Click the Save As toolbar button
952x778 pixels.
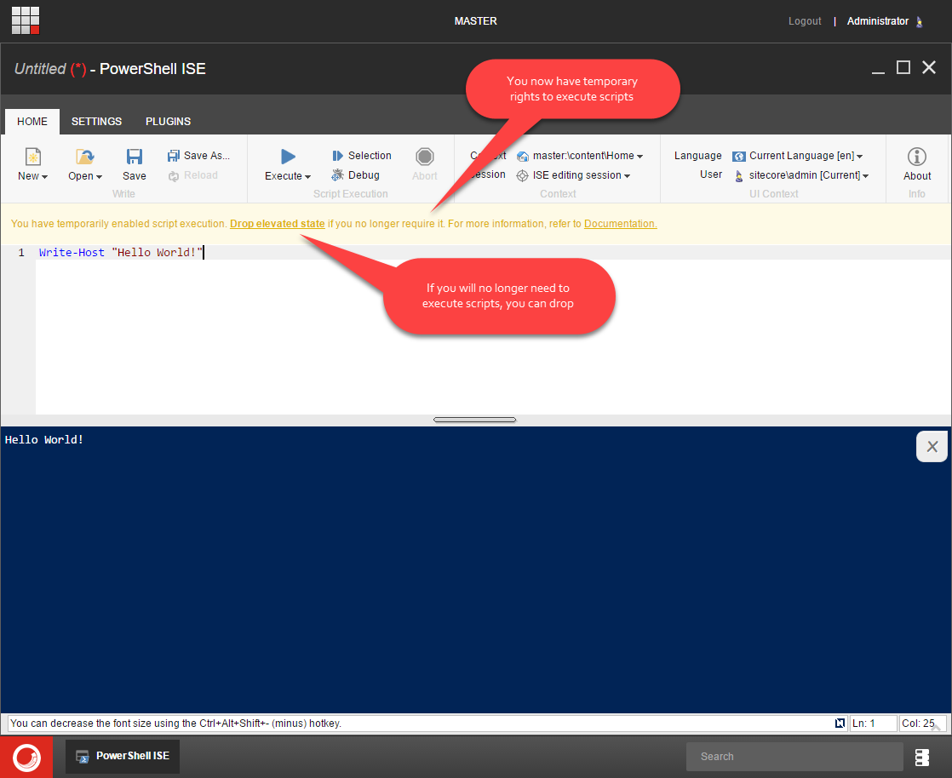tap(198, 156)
